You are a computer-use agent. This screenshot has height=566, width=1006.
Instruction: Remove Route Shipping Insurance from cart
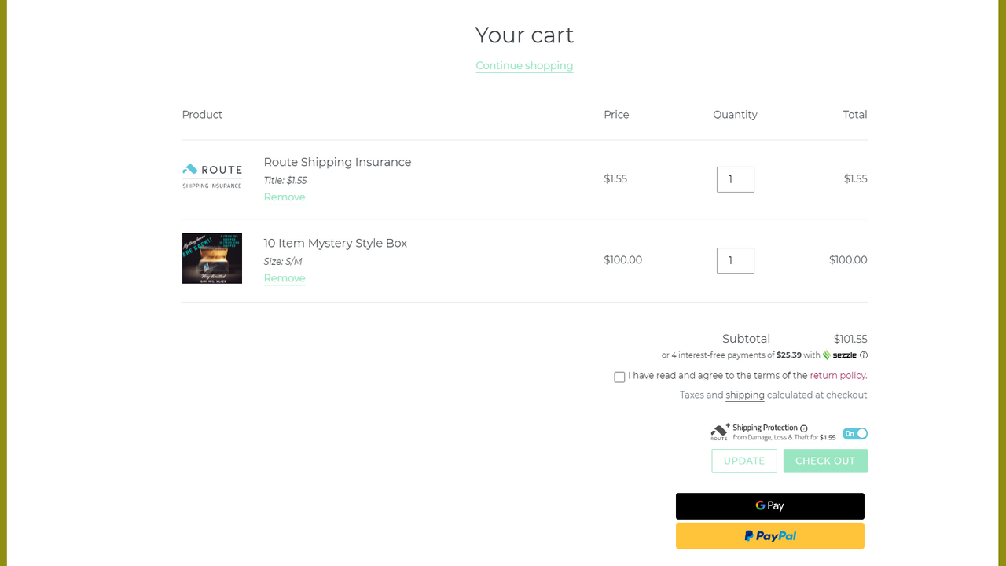click(x=285, y=197)
